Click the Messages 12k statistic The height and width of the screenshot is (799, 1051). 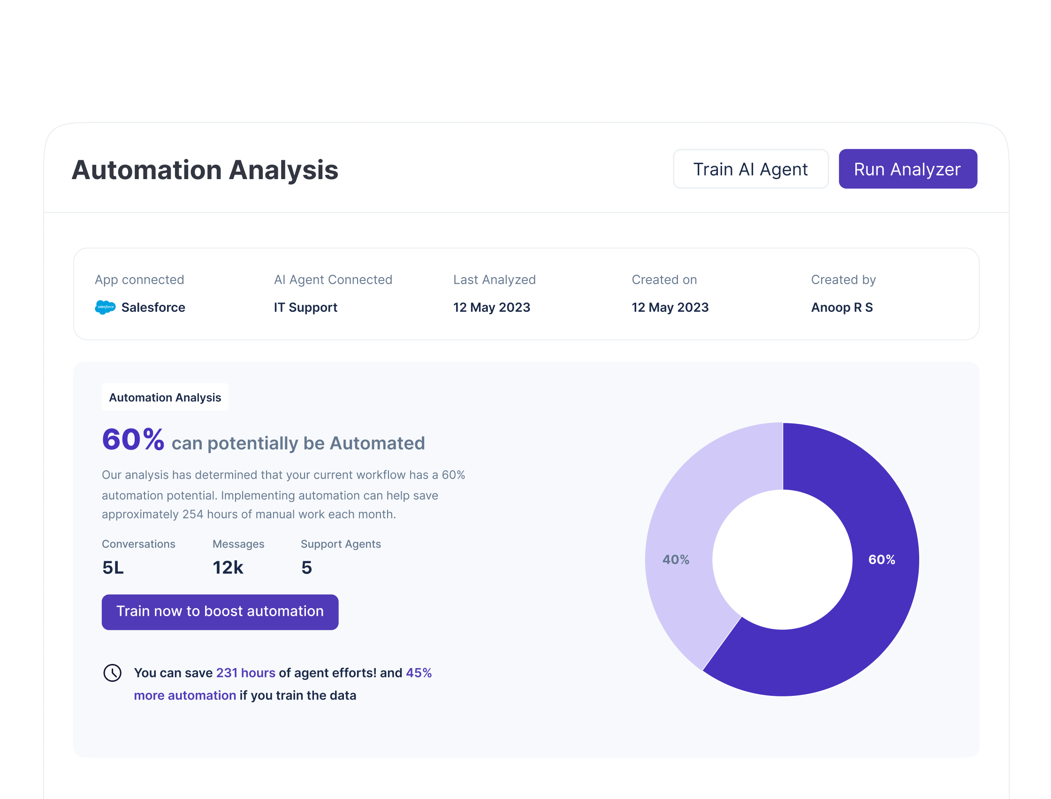228,567
